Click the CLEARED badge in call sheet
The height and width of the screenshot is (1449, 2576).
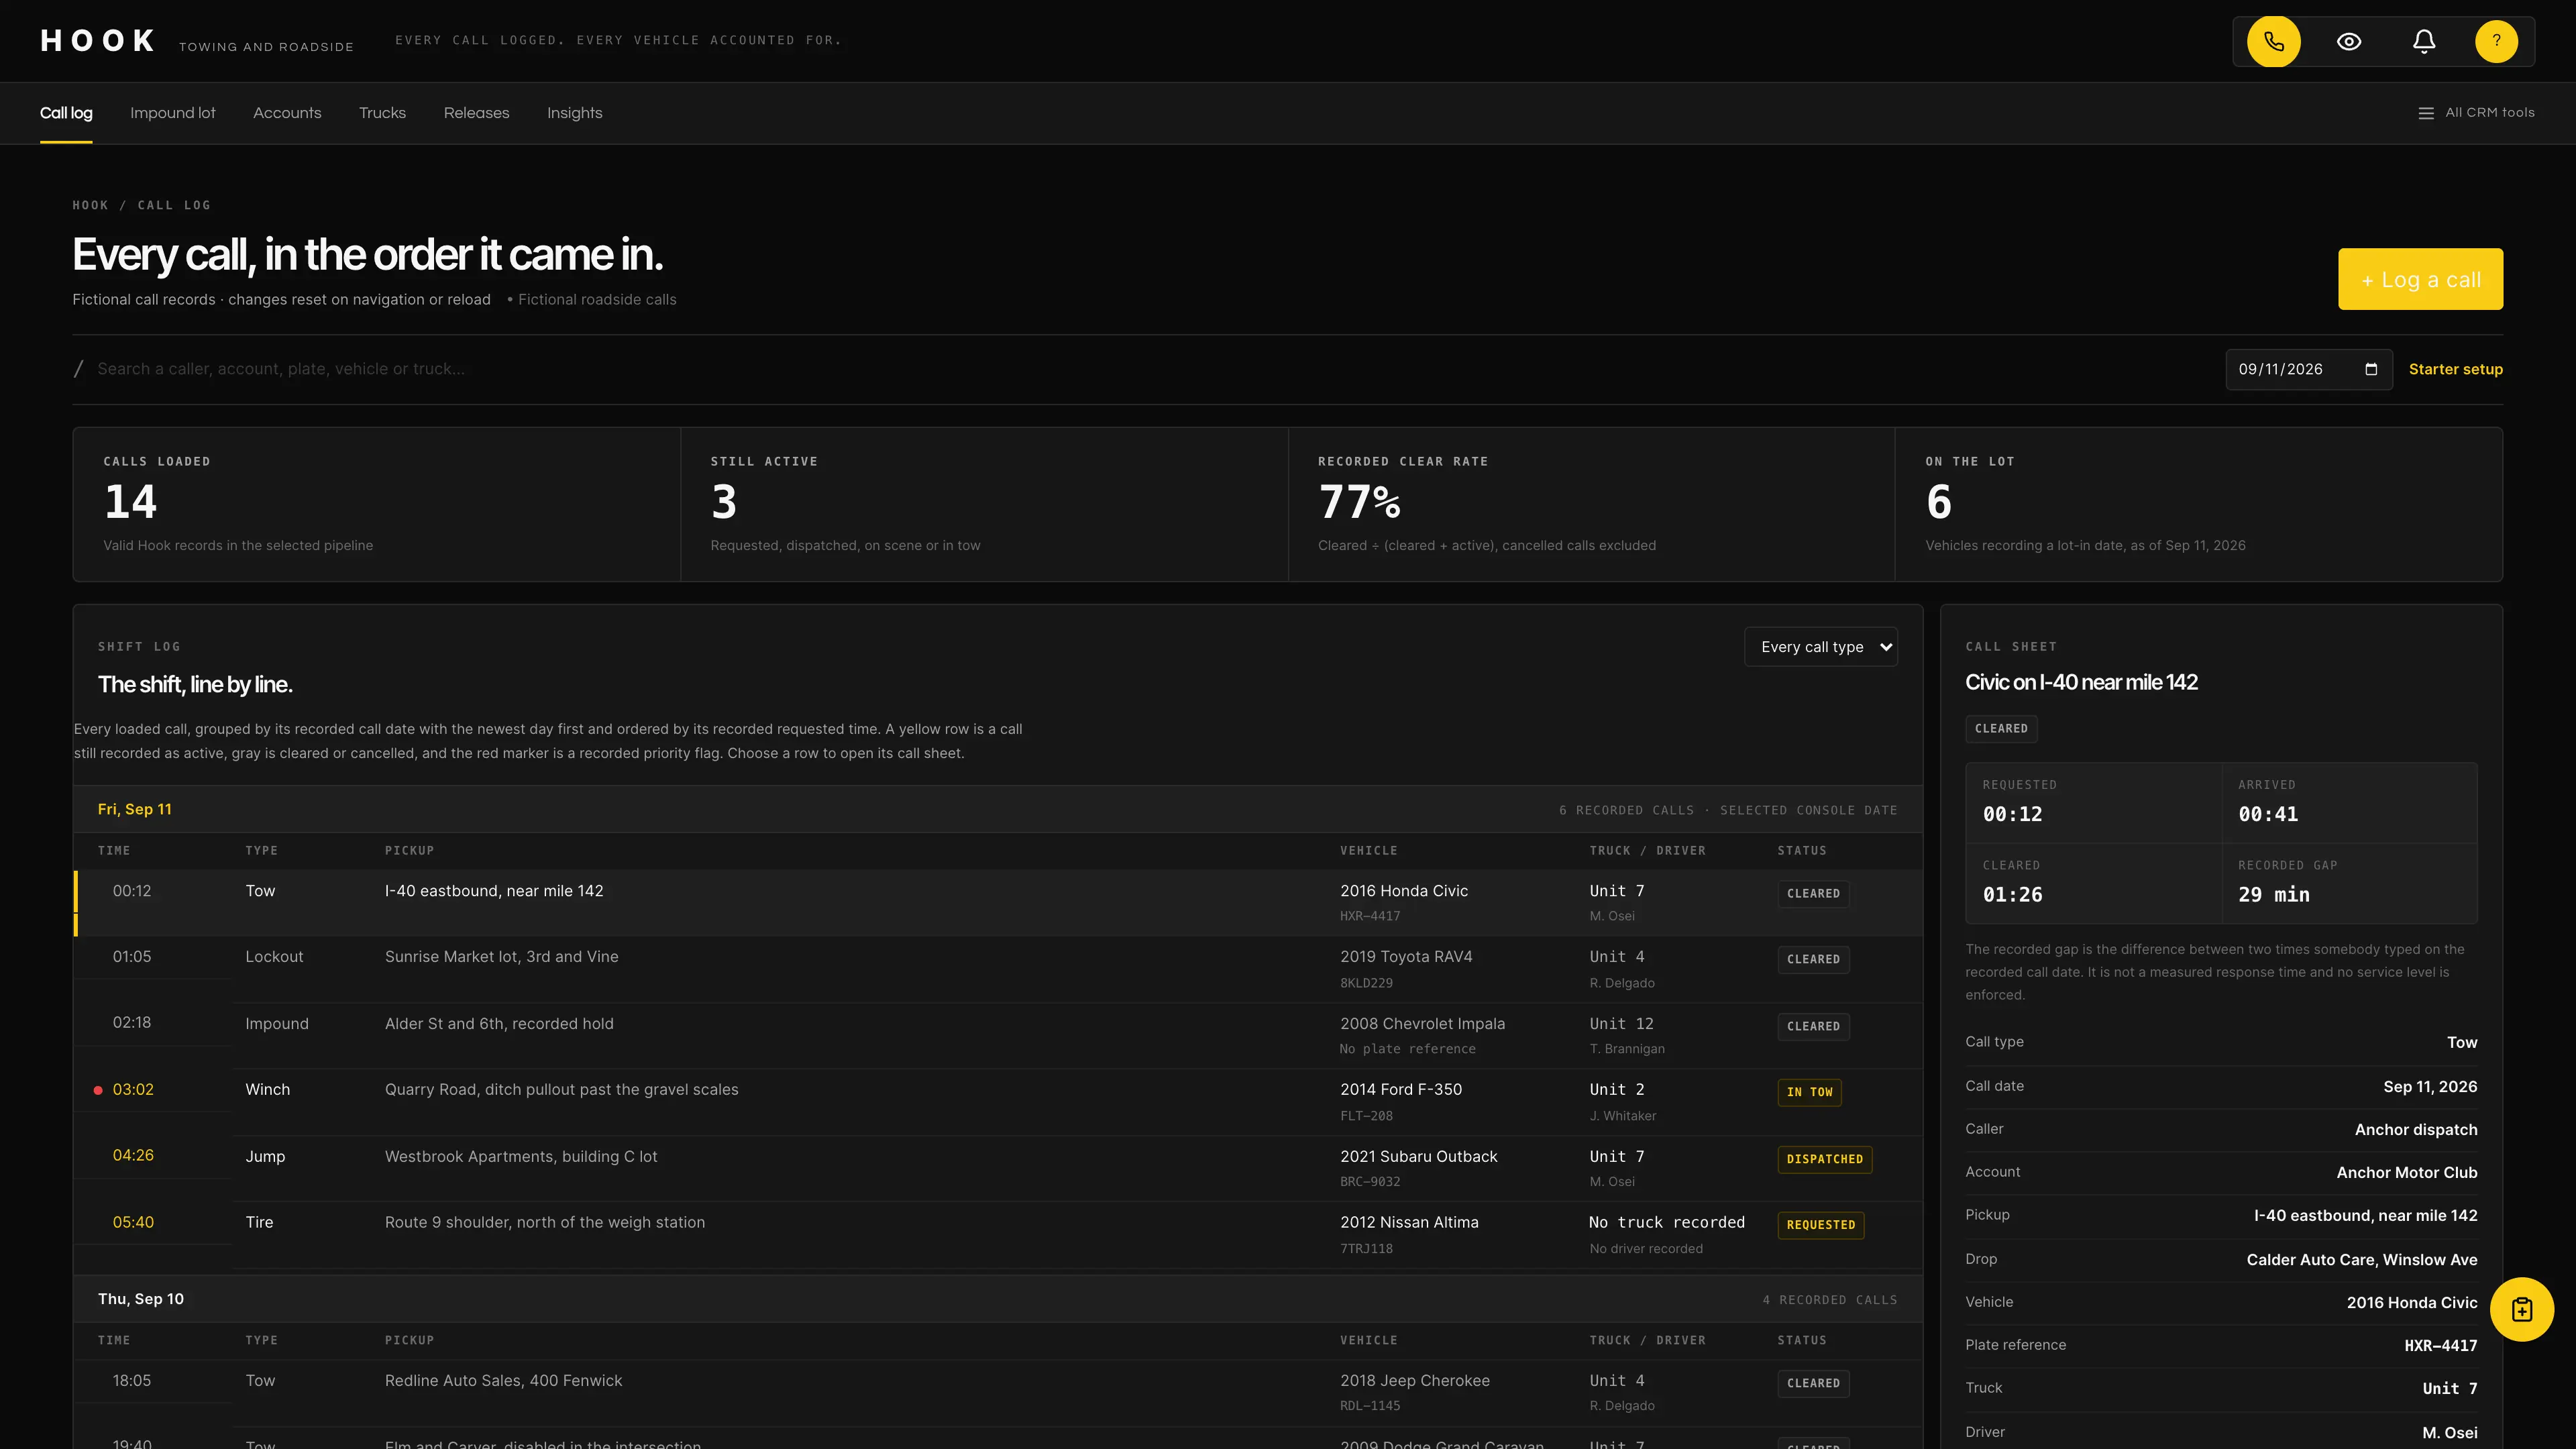[x=2001, y=729]
